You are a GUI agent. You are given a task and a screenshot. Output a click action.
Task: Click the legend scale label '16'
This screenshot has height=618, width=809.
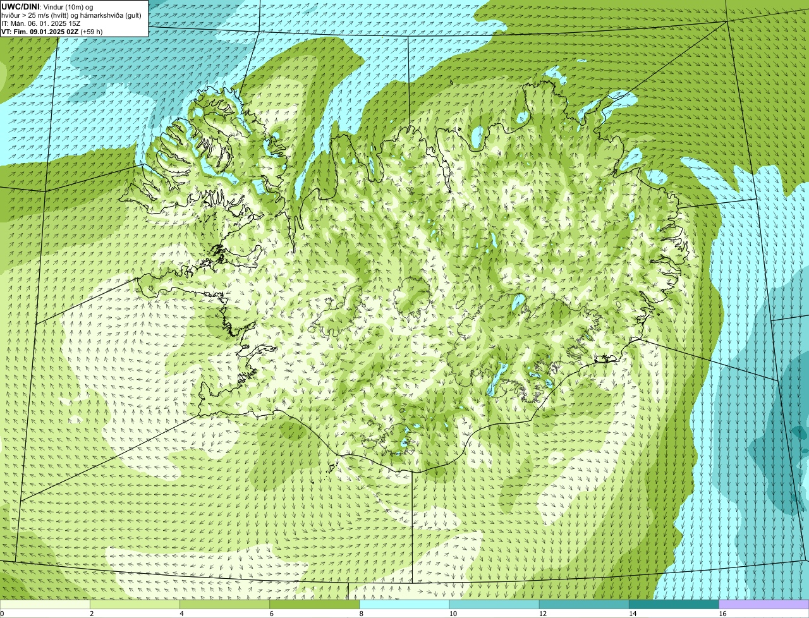point(722,614)
